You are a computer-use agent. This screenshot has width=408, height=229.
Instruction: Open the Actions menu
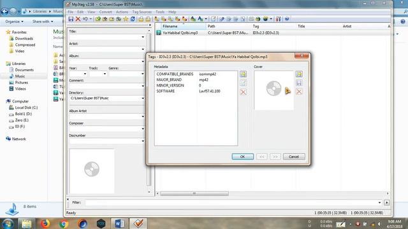122,12
